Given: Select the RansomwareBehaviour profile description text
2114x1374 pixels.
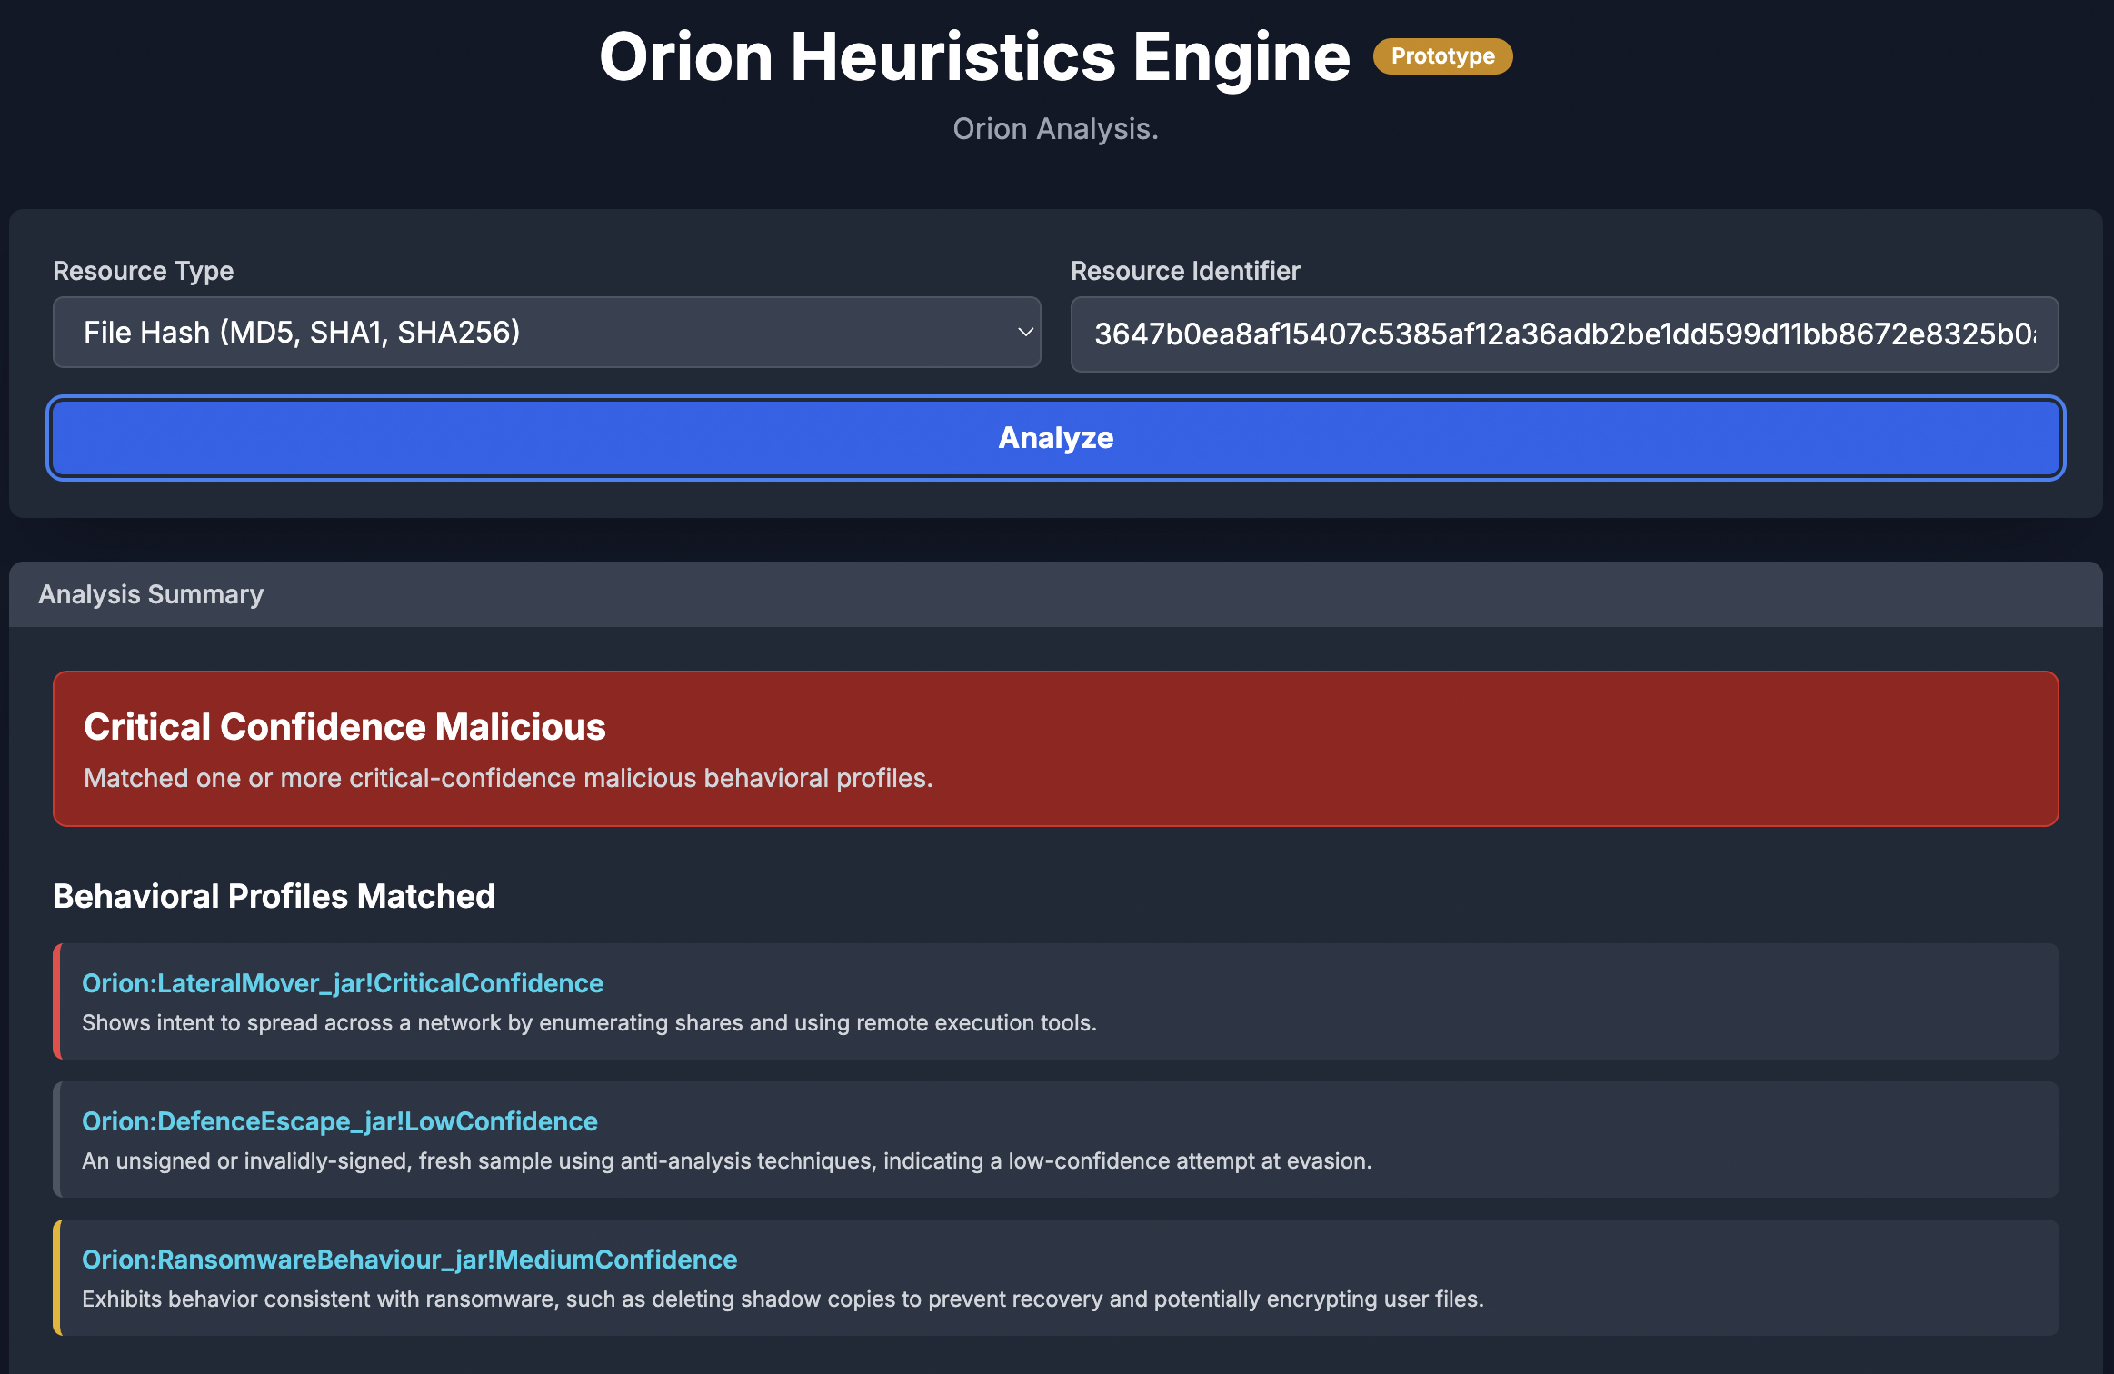Looking at the screenshot, I should [782, 1299].
